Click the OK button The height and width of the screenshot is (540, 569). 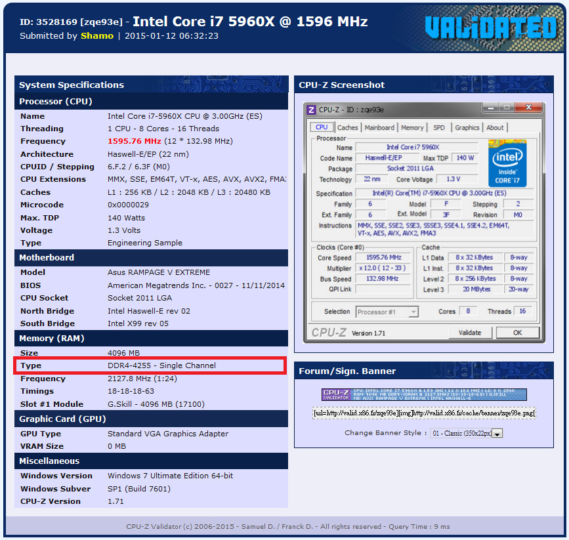pos(519,333)
